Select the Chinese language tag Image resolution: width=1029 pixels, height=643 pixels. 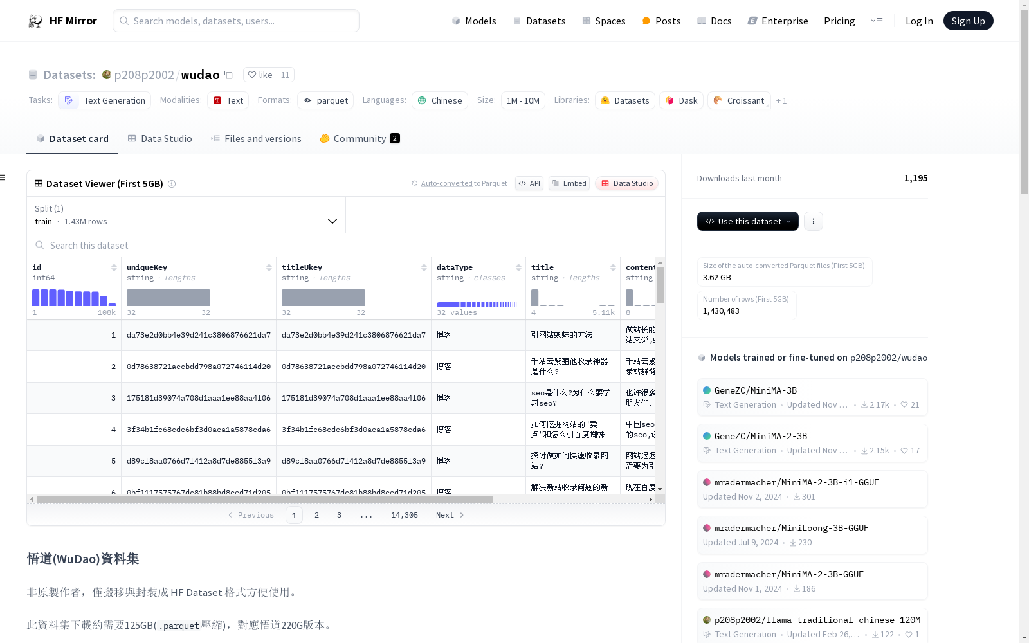coord(440,100)
